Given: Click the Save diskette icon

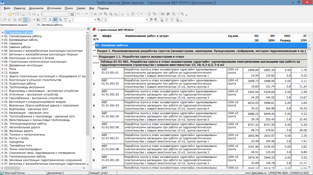Looking at the screenshot, I should (x=17, y=14).
